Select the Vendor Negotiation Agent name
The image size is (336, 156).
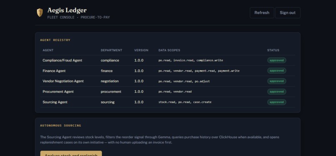click(63, 81)
